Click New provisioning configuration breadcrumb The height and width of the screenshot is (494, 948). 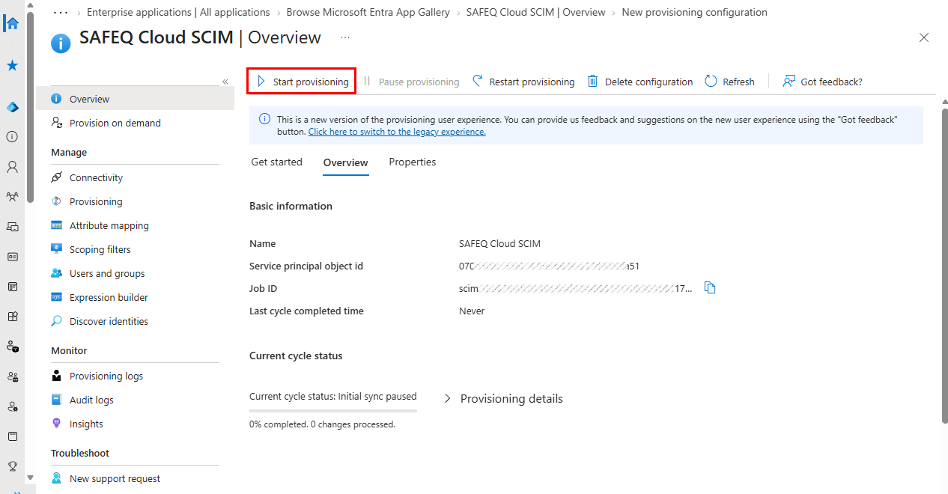694,12
